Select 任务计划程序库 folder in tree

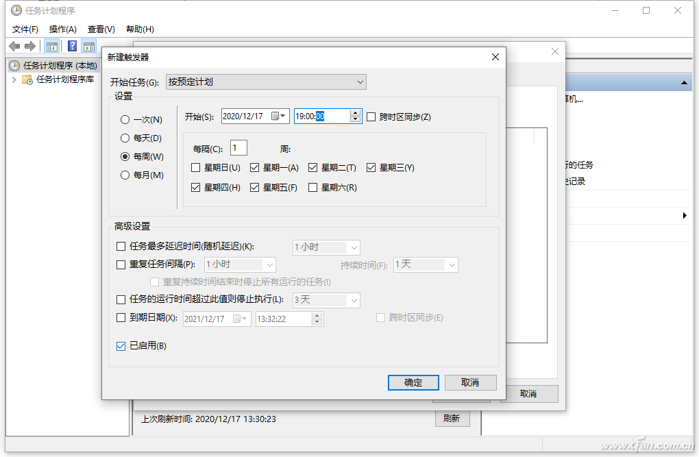click(x=58, y=79)
